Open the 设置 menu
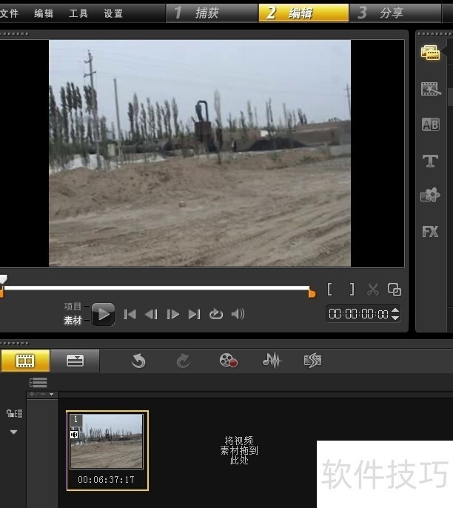 coord(113,13)
